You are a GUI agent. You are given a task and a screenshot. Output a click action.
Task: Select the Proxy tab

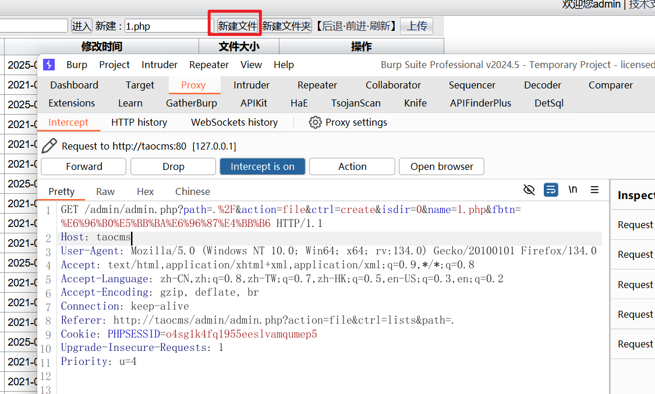point(193,85)
